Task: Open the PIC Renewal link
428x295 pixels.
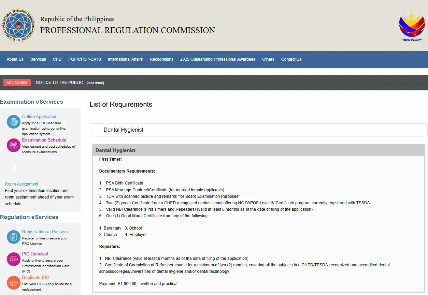Action: tap(35, 254)
